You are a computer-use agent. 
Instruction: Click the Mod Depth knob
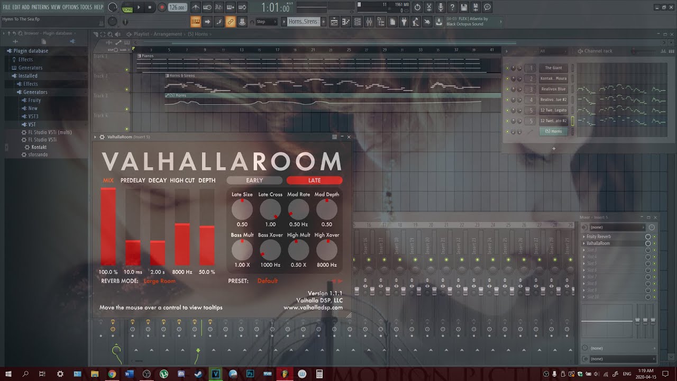(327, 210)
